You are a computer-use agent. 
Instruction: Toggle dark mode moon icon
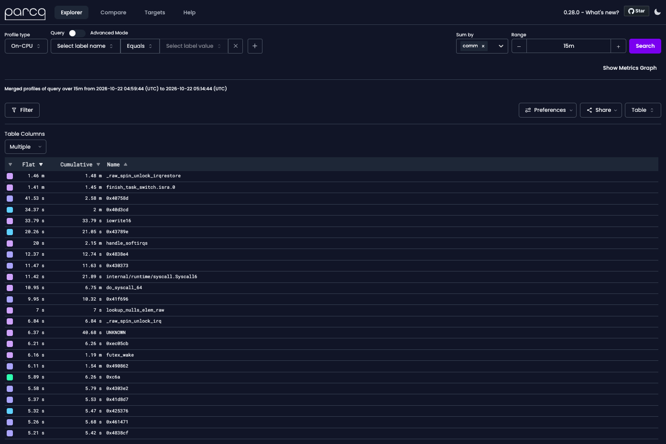click(x=657, y=12)
